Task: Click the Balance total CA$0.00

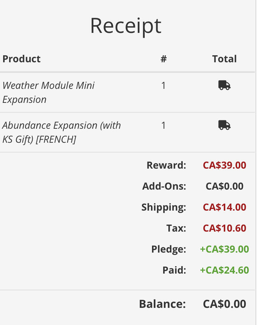Action: click(x=225, y=304)
